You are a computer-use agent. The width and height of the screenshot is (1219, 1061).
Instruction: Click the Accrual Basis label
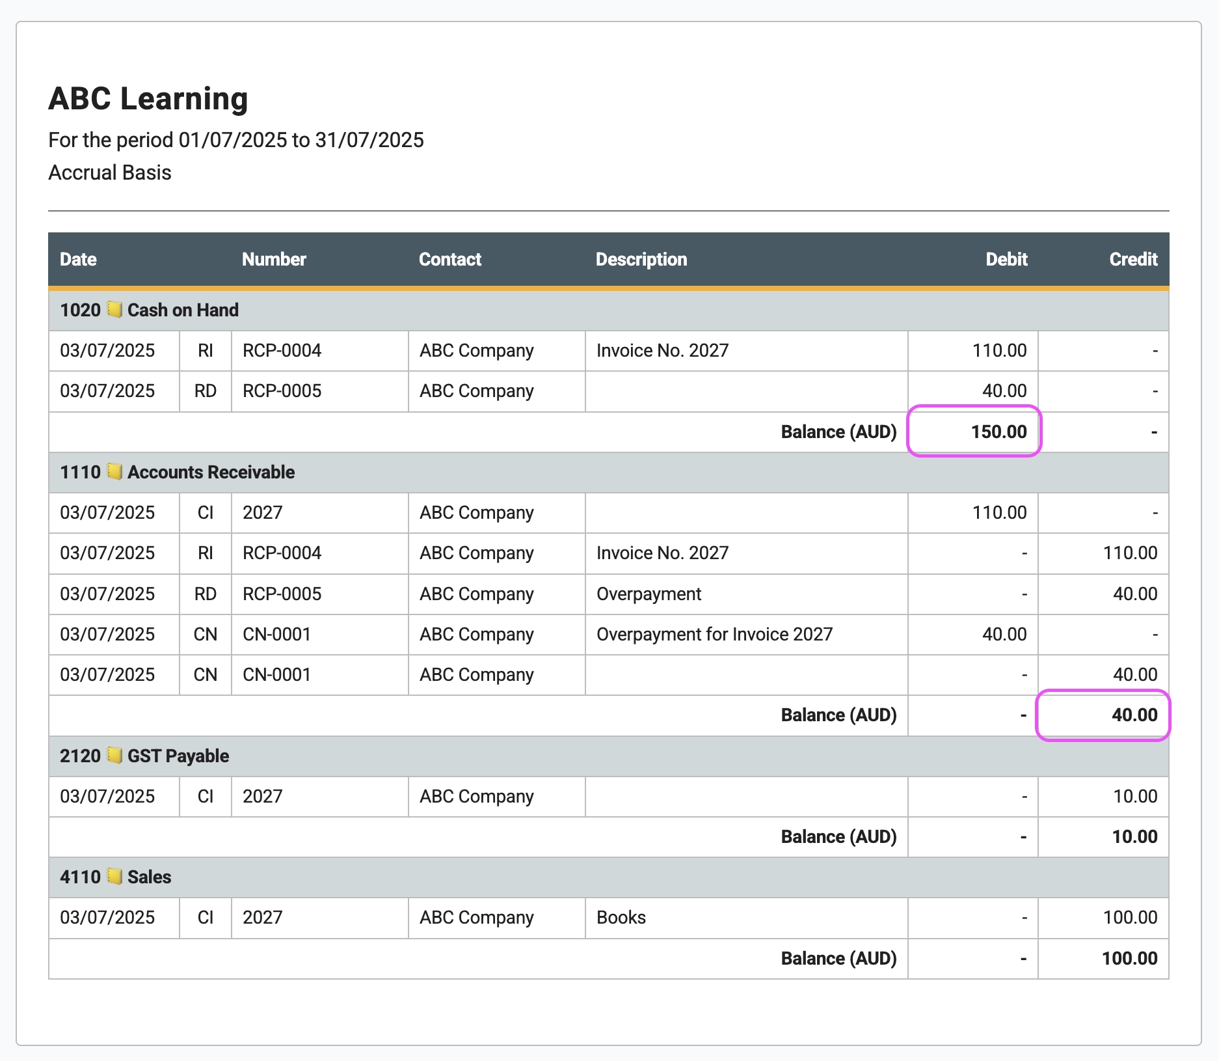tap(110, 172)
